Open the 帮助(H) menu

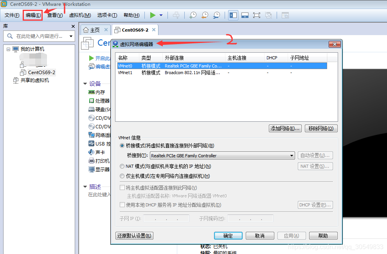tap(131, 15)
